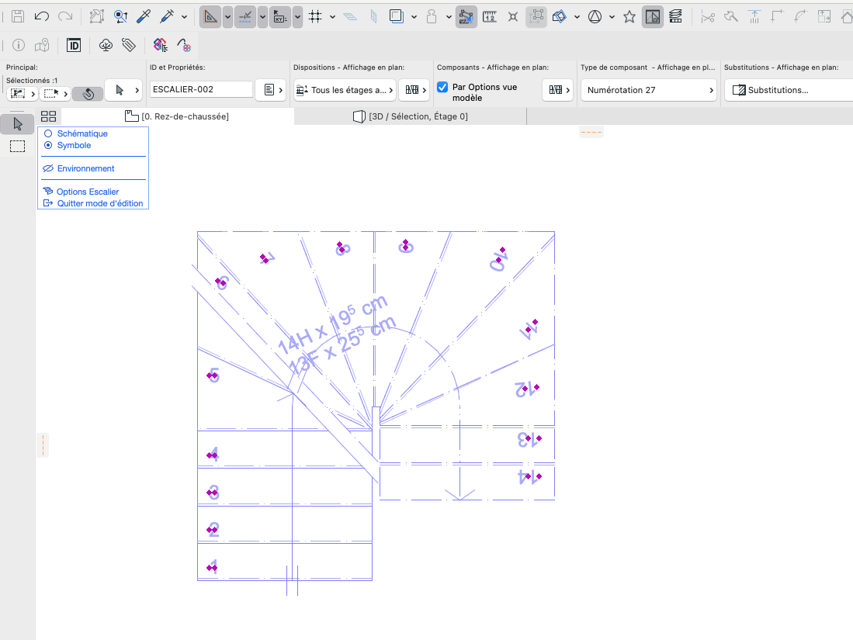Click the Substitutions... button

click(x=789, y=90)
